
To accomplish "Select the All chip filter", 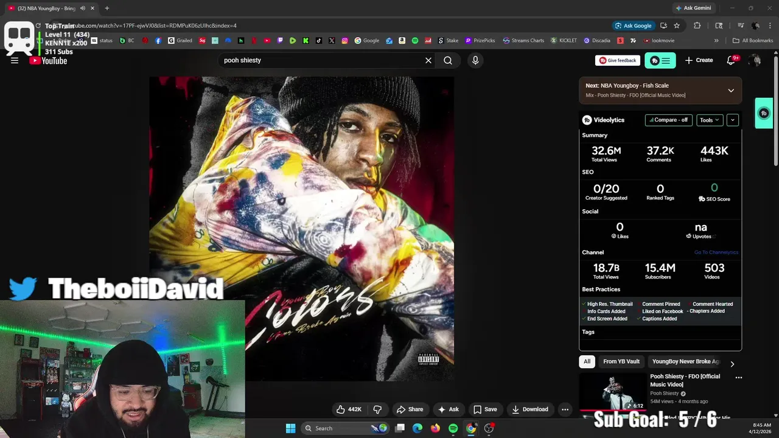I will tap(587, 361).
